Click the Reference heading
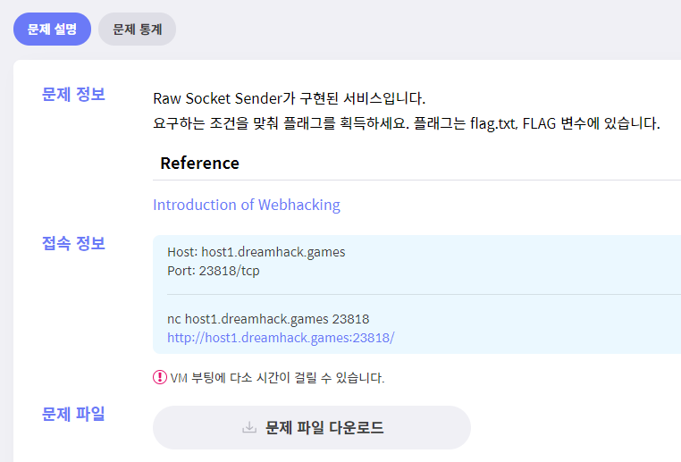The width and height of the screenshot is (681, 462). click(x=200, y=164)
